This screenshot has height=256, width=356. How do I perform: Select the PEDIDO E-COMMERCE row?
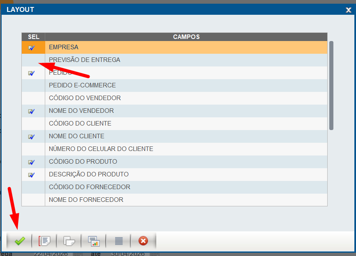pyautogui.click(x=82, y=85)
